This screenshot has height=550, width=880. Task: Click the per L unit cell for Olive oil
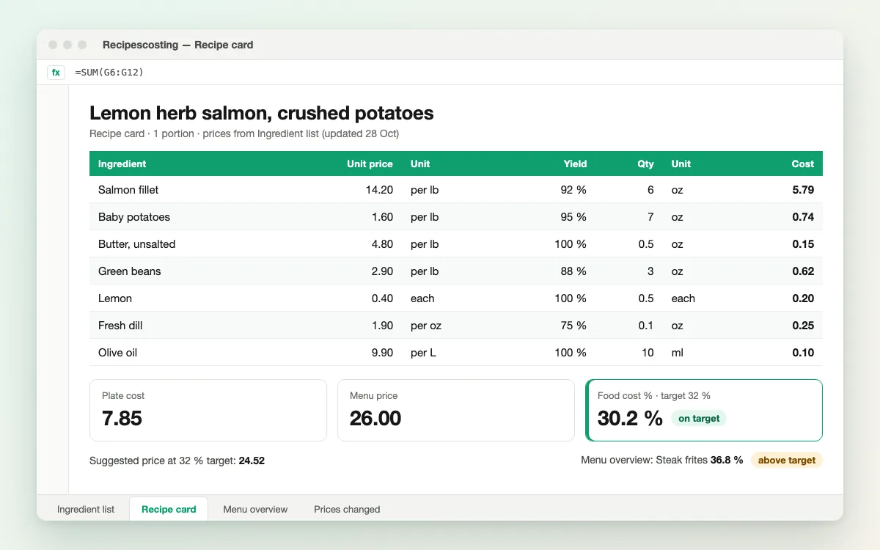423,353
